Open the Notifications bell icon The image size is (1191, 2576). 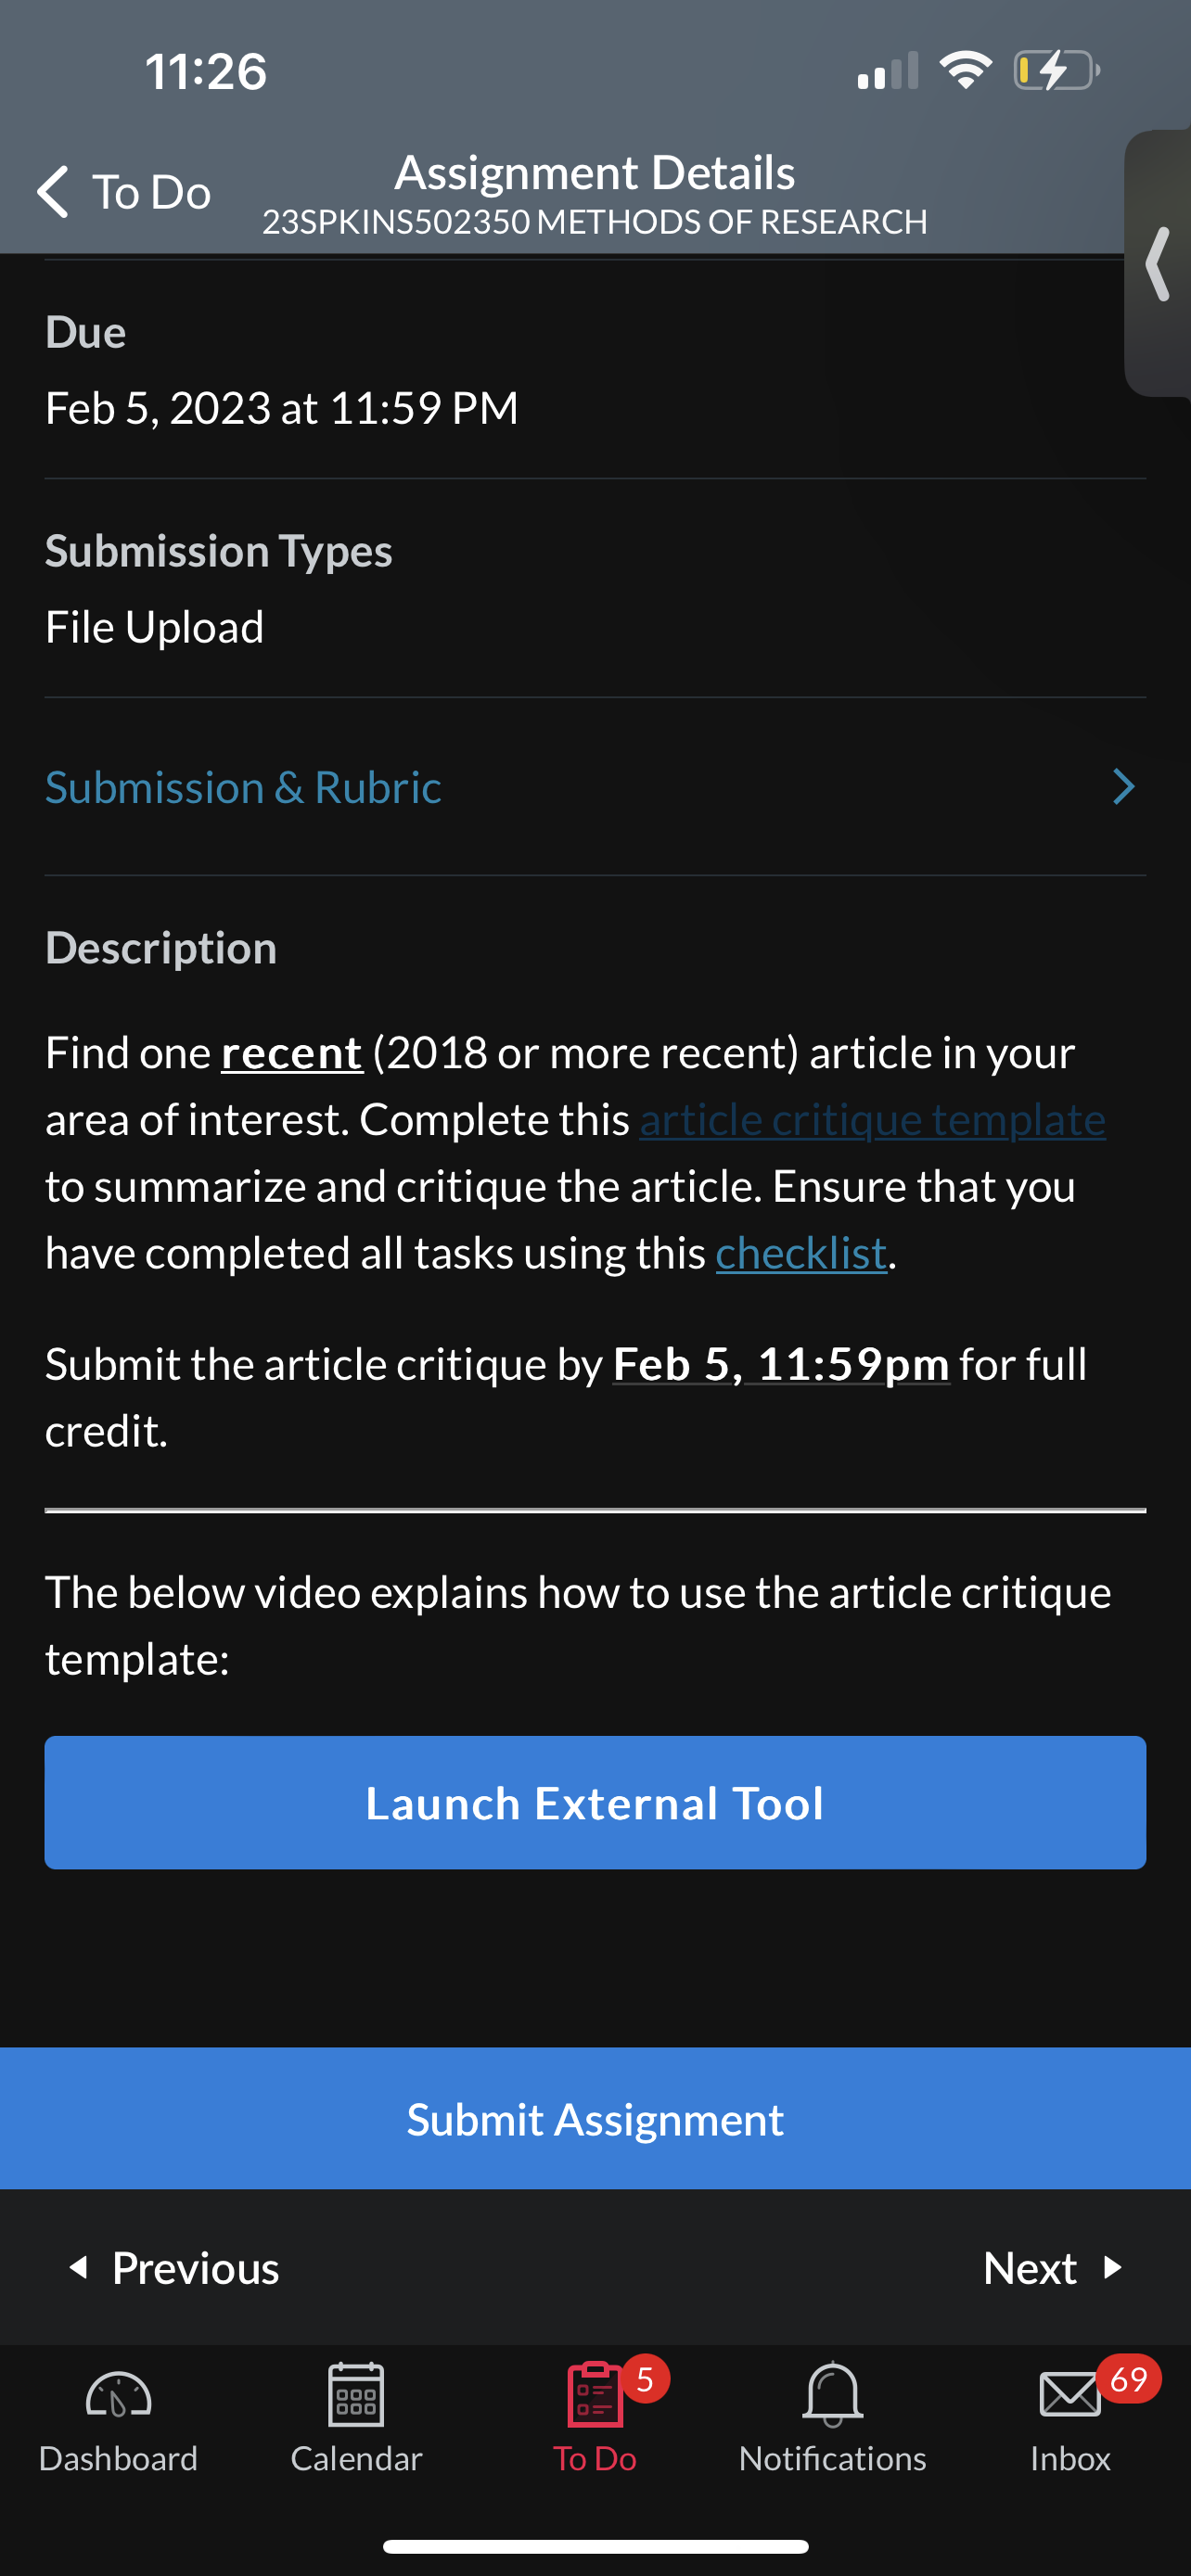point(832,2394)
